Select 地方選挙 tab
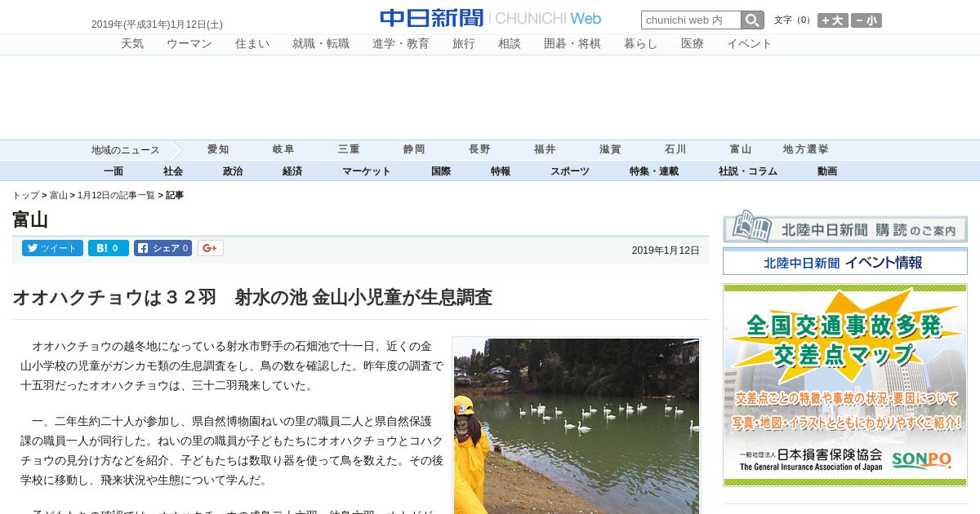This screenshot has width=980, height=514. (x=806, y=150)
